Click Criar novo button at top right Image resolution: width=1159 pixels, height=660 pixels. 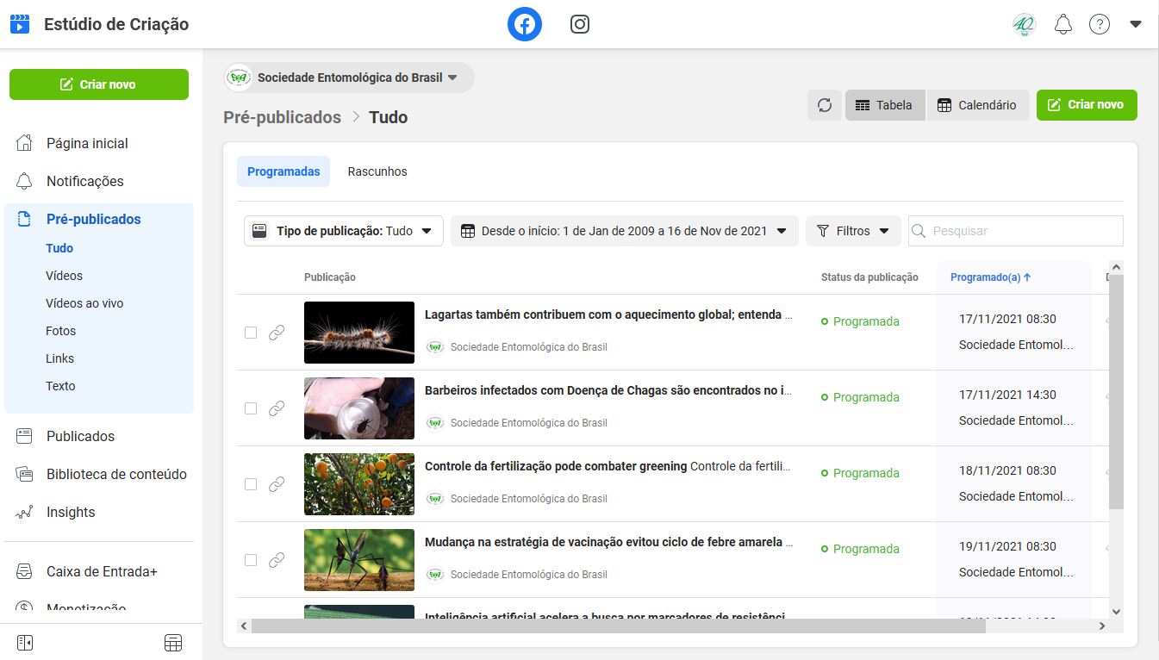click(x=1087, y=105)
